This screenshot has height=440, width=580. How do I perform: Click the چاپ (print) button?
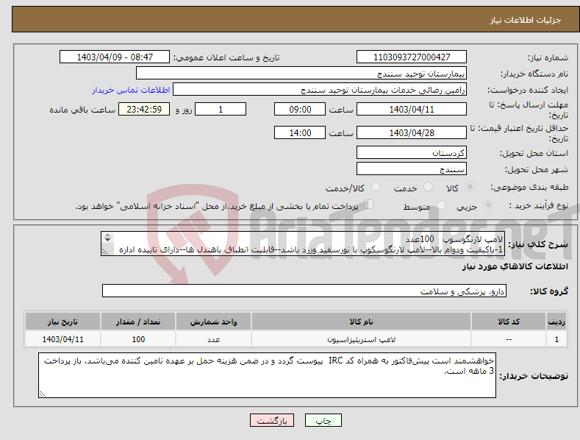point(323,420)
